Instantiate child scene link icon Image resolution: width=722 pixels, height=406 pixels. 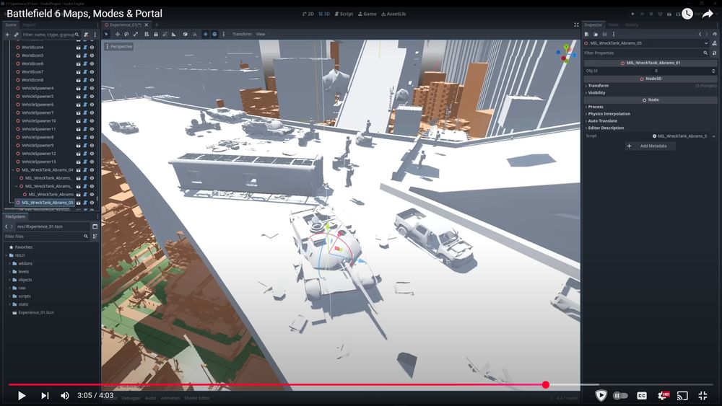[16, 35]
